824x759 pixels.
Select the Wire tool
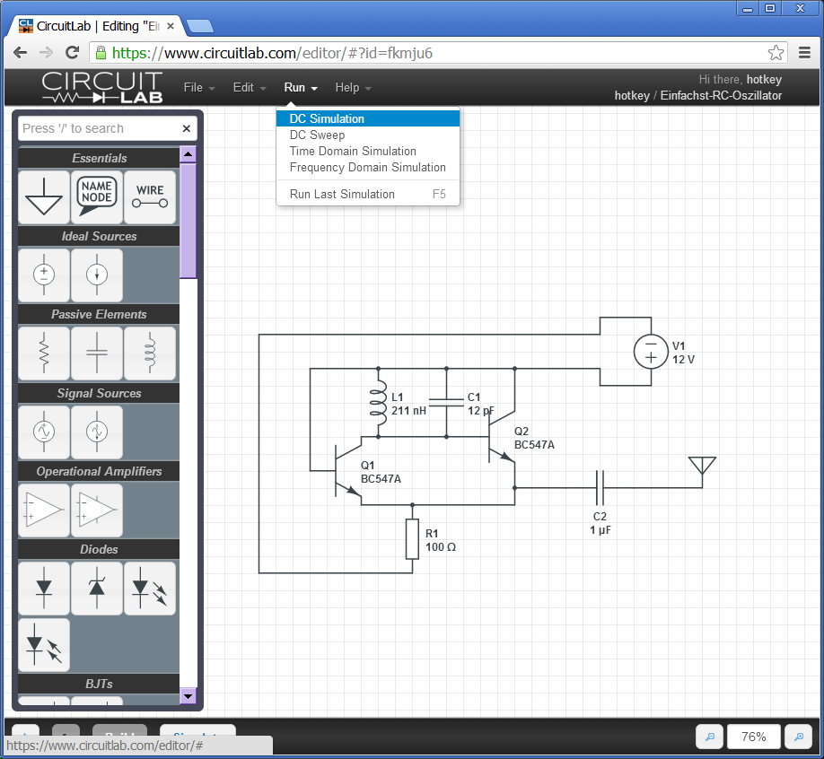pyautogui.click(x=150, y=197)
